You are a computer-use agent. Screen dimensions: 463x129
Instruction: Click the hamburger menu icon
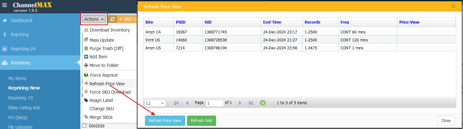coord(4,5)
